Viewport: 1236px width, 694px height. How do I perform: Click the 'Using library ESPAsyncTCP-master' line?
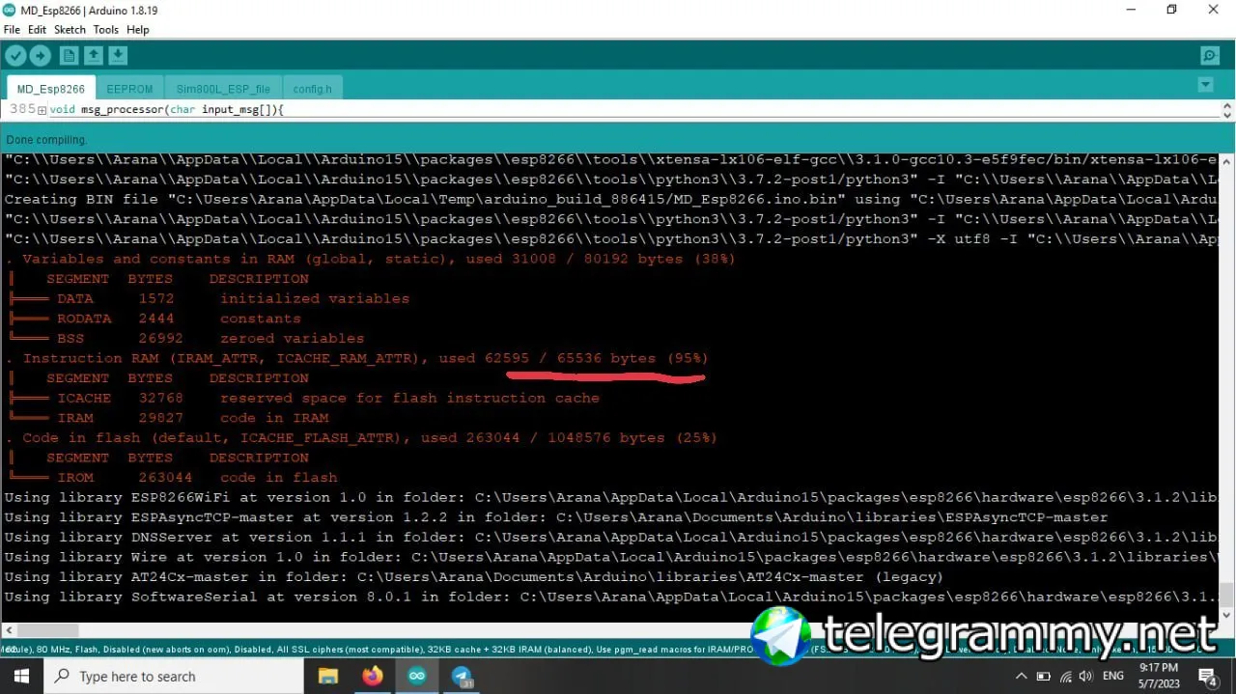tap(556, 517)
